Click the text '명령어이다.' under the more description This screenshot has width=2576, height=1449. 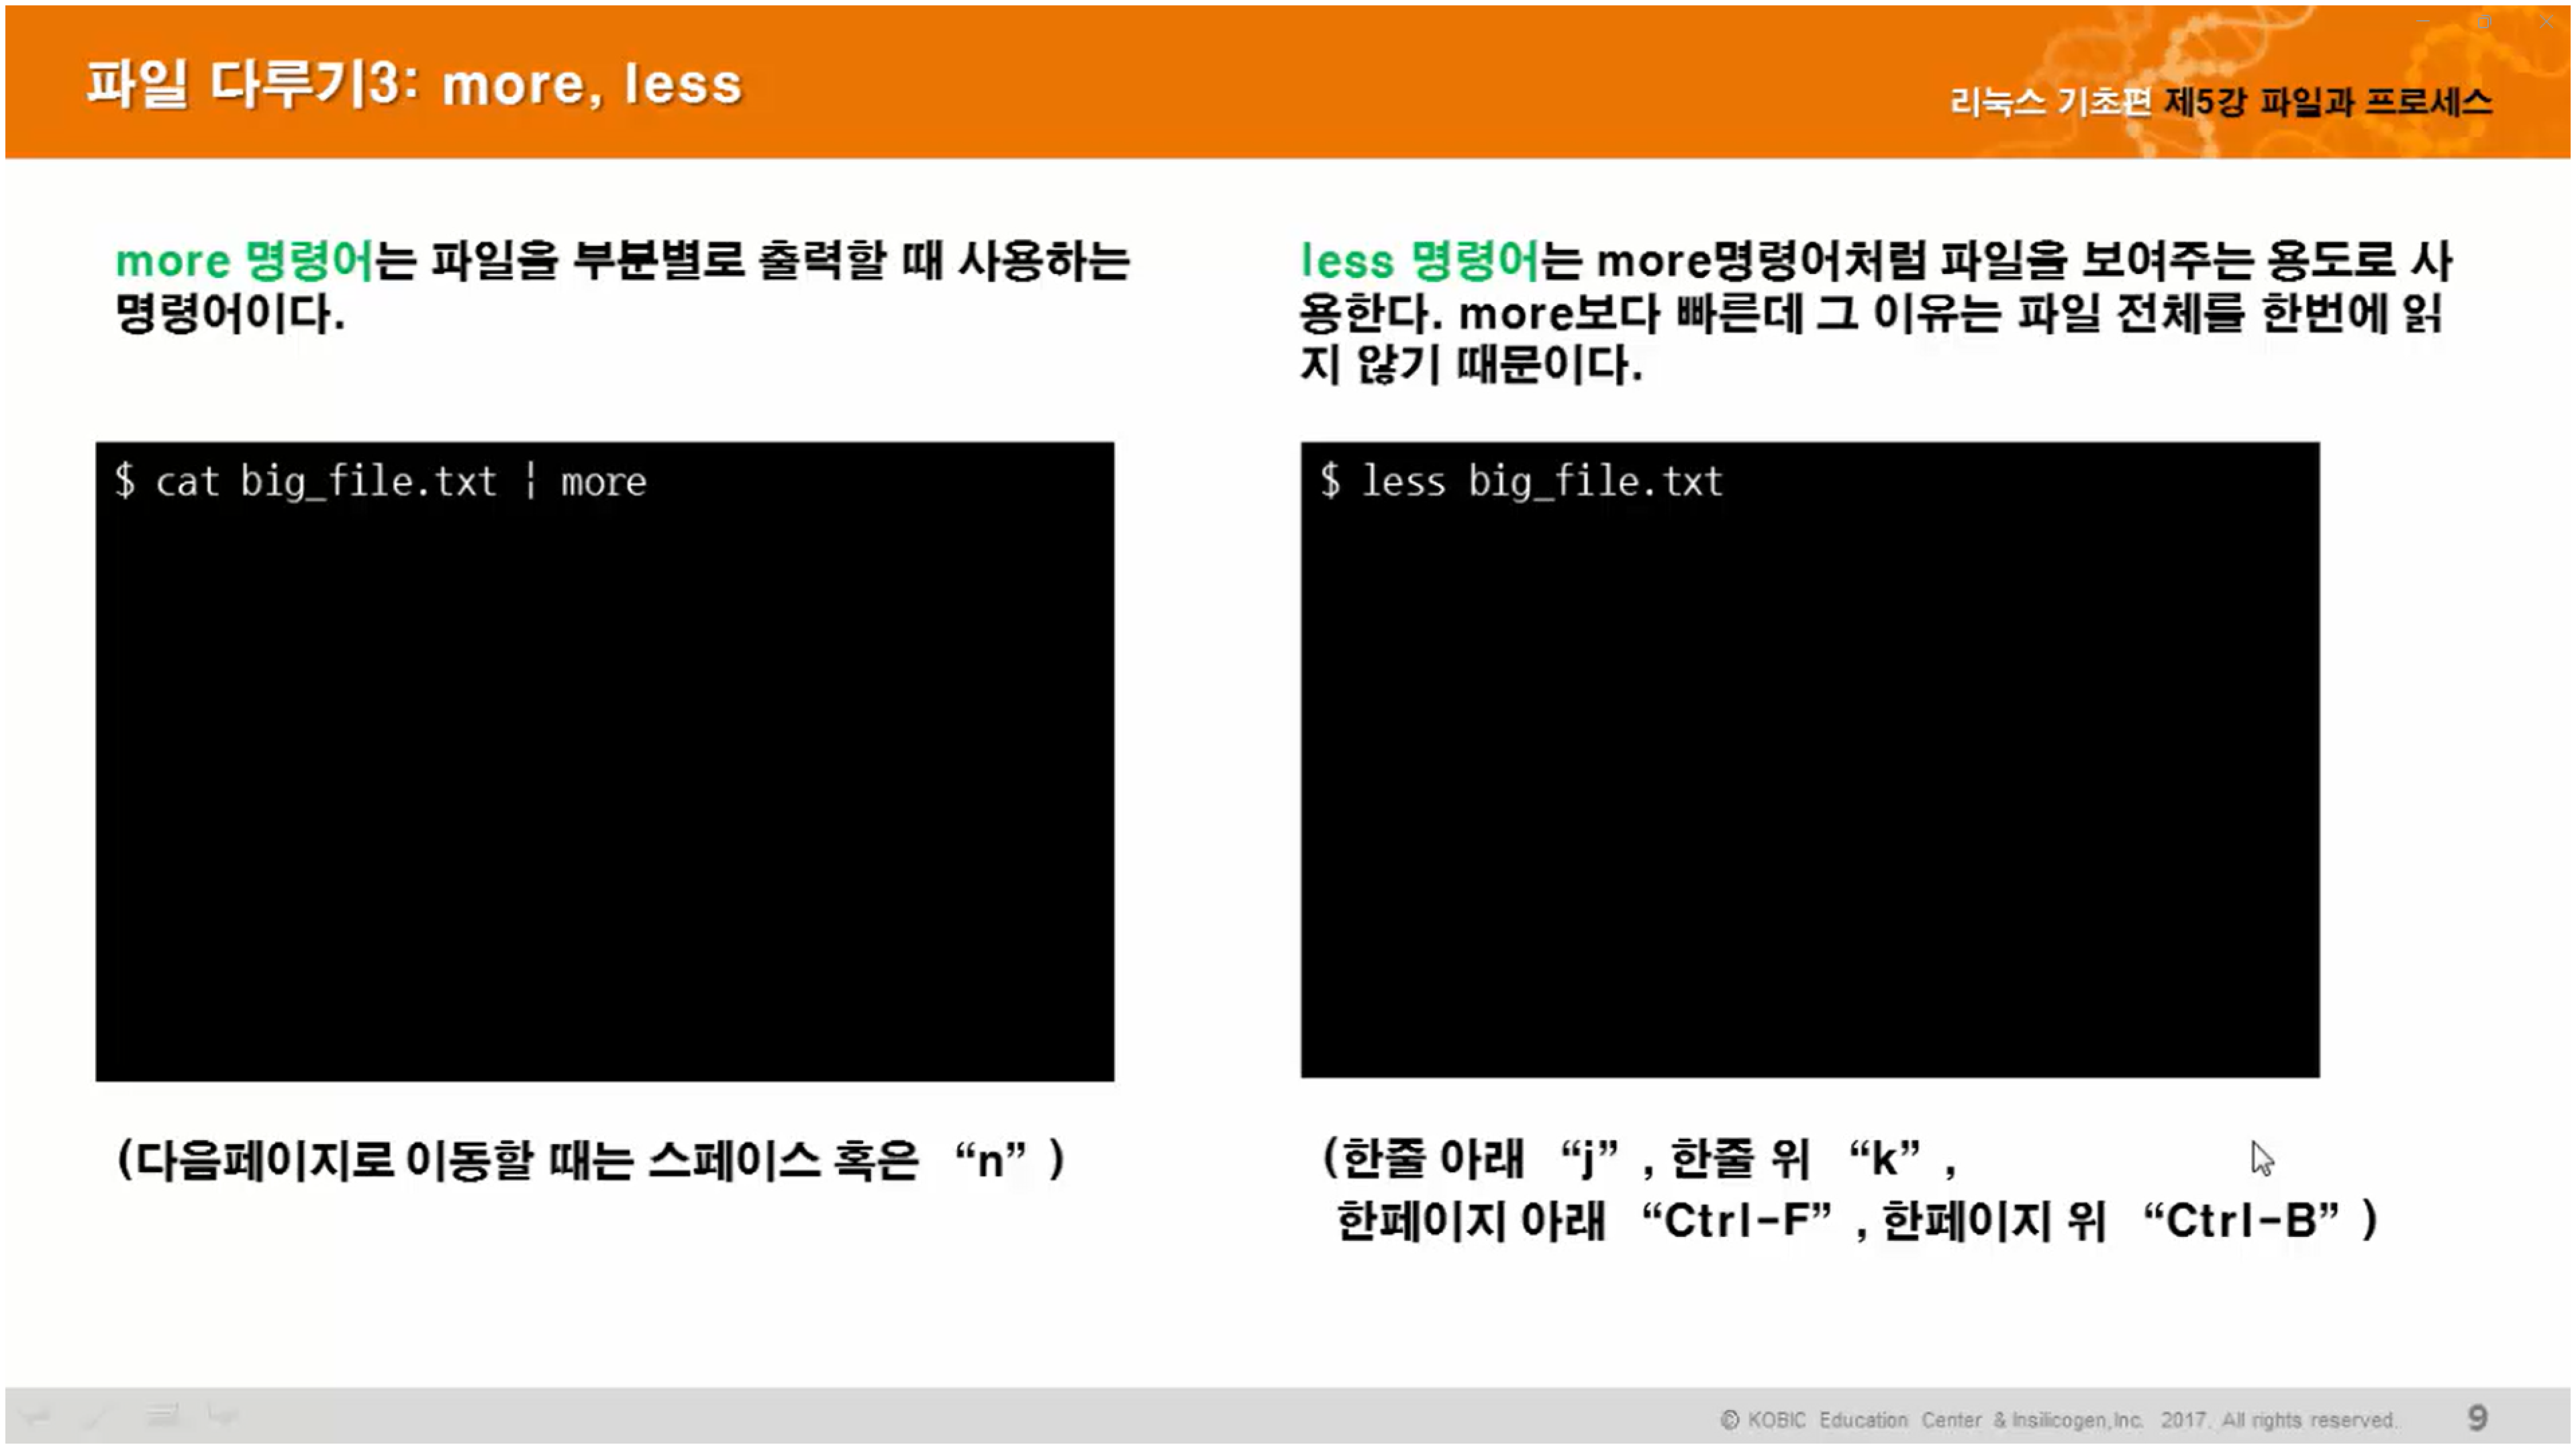click(x=230, y=313)
